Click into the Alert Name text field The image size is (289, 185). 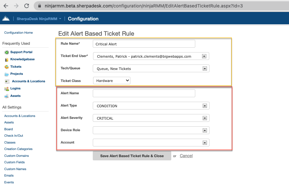pos(144,93)
